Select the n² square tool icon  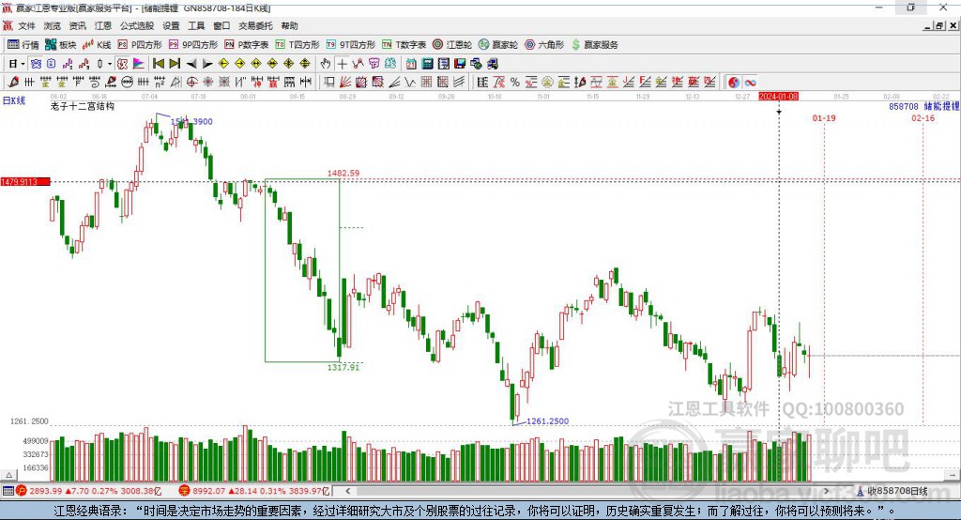pos(160,83)
